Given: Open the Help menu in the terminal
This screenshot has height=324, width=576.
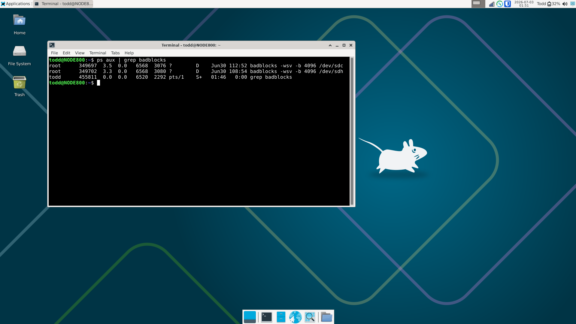Looking at the screenshot, I should point(129,53).
